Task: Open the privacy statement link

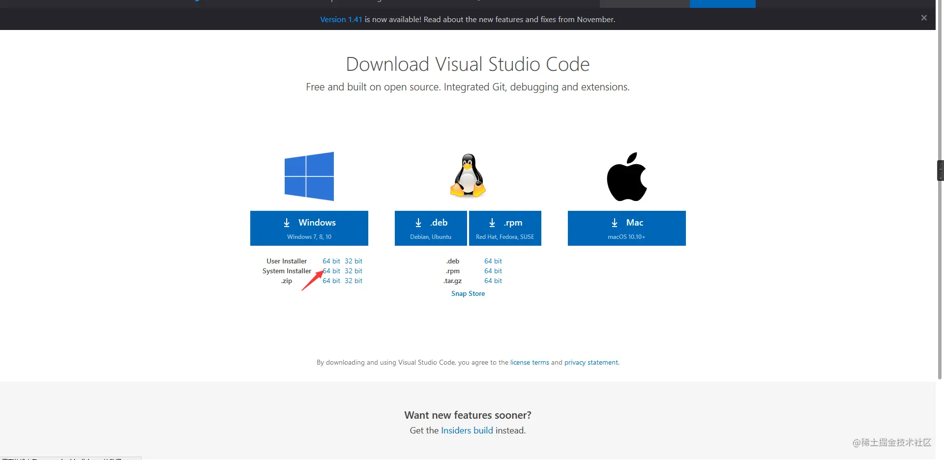Action: pyautogui.click(x=591, y=362)
